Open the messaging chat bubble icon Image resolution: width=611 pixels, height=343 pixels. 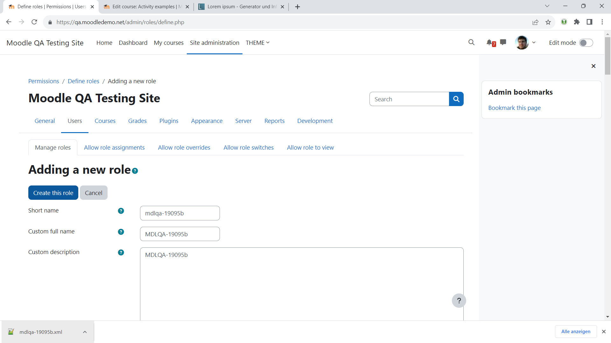point(503,42)
